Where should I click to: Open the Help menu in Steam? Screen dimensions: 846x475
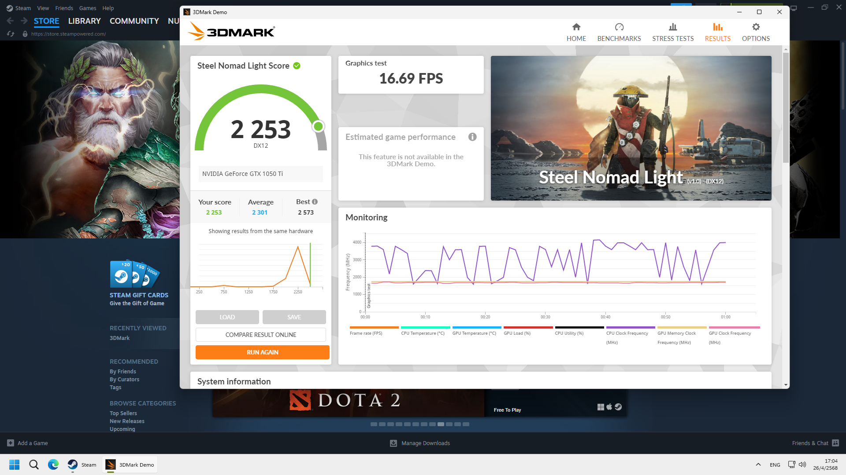(x=108, y=8)
